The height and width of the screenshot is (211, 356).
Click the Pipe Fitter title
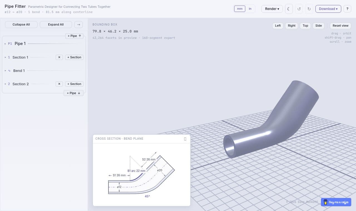coord(15,6)
